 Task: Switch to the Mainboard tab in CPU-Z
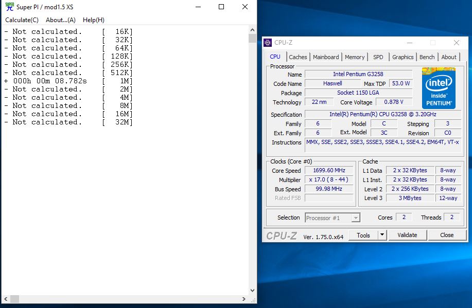tap(326, 57)
